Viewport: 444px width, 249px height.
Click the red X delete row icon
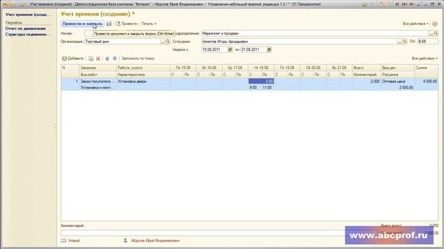tap(98, 58)
